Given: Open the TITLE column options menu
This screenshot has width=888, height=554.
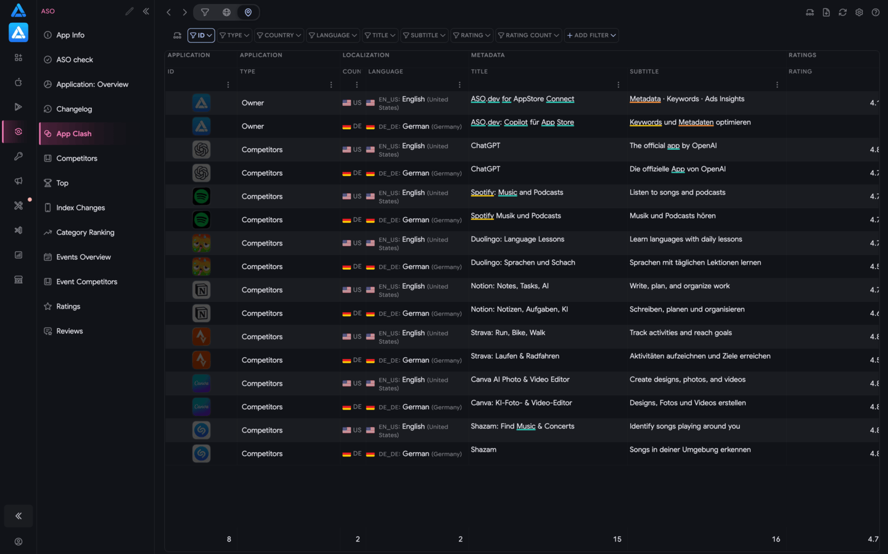Looking at the screenshot, I should coord(619,85).
